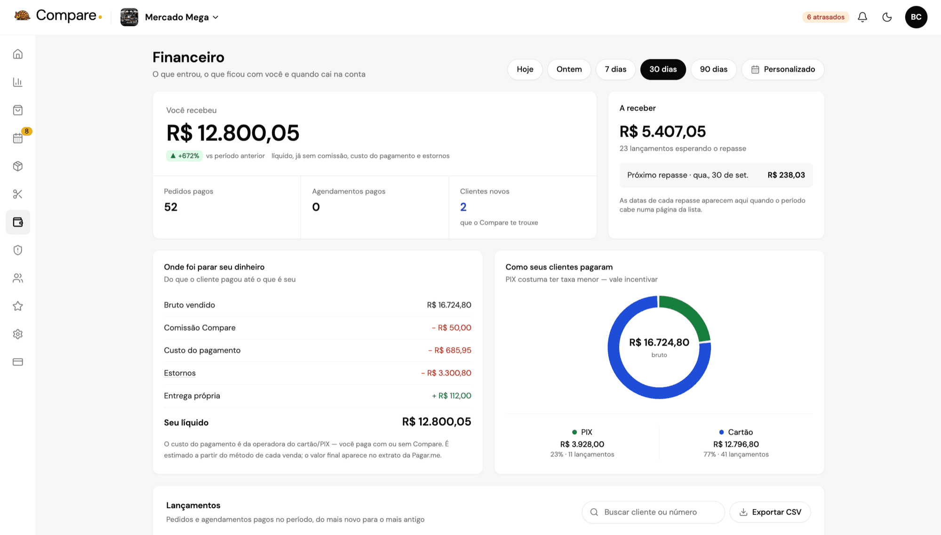
Task: Open the Personalizado date range picker
Action: click(783, 70)
